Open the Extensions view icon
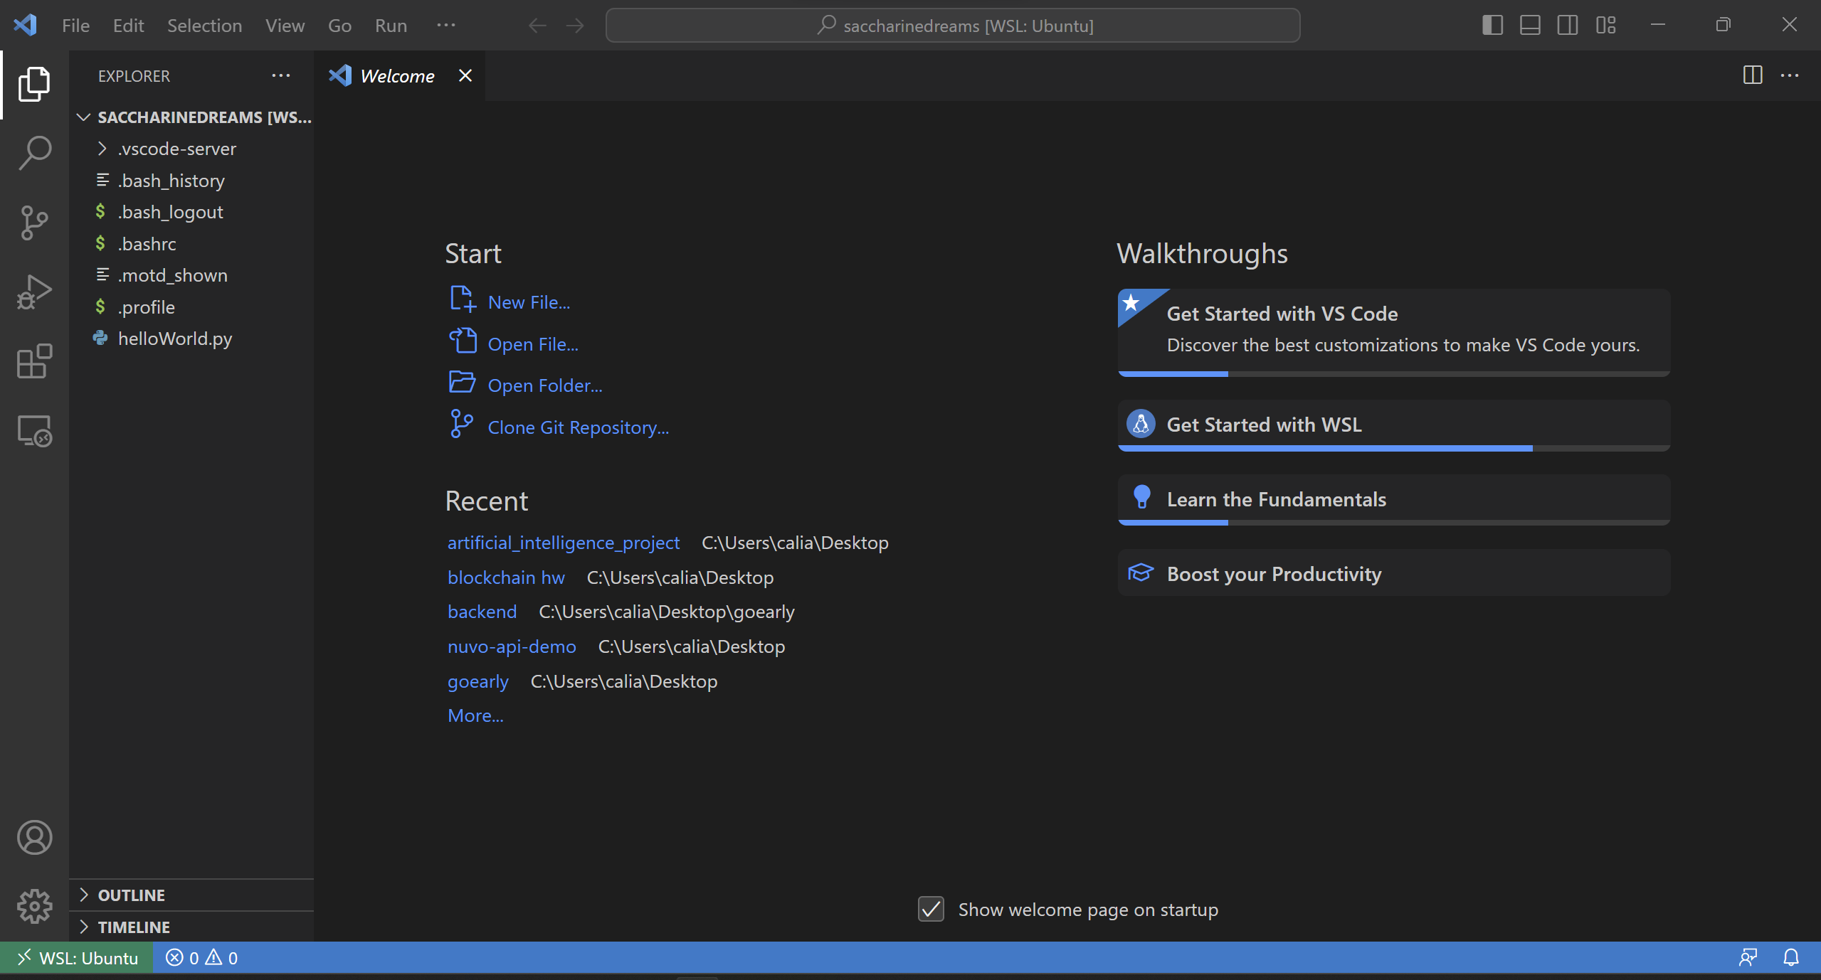This screenshot has height=980, width=1821. point(34,361)
